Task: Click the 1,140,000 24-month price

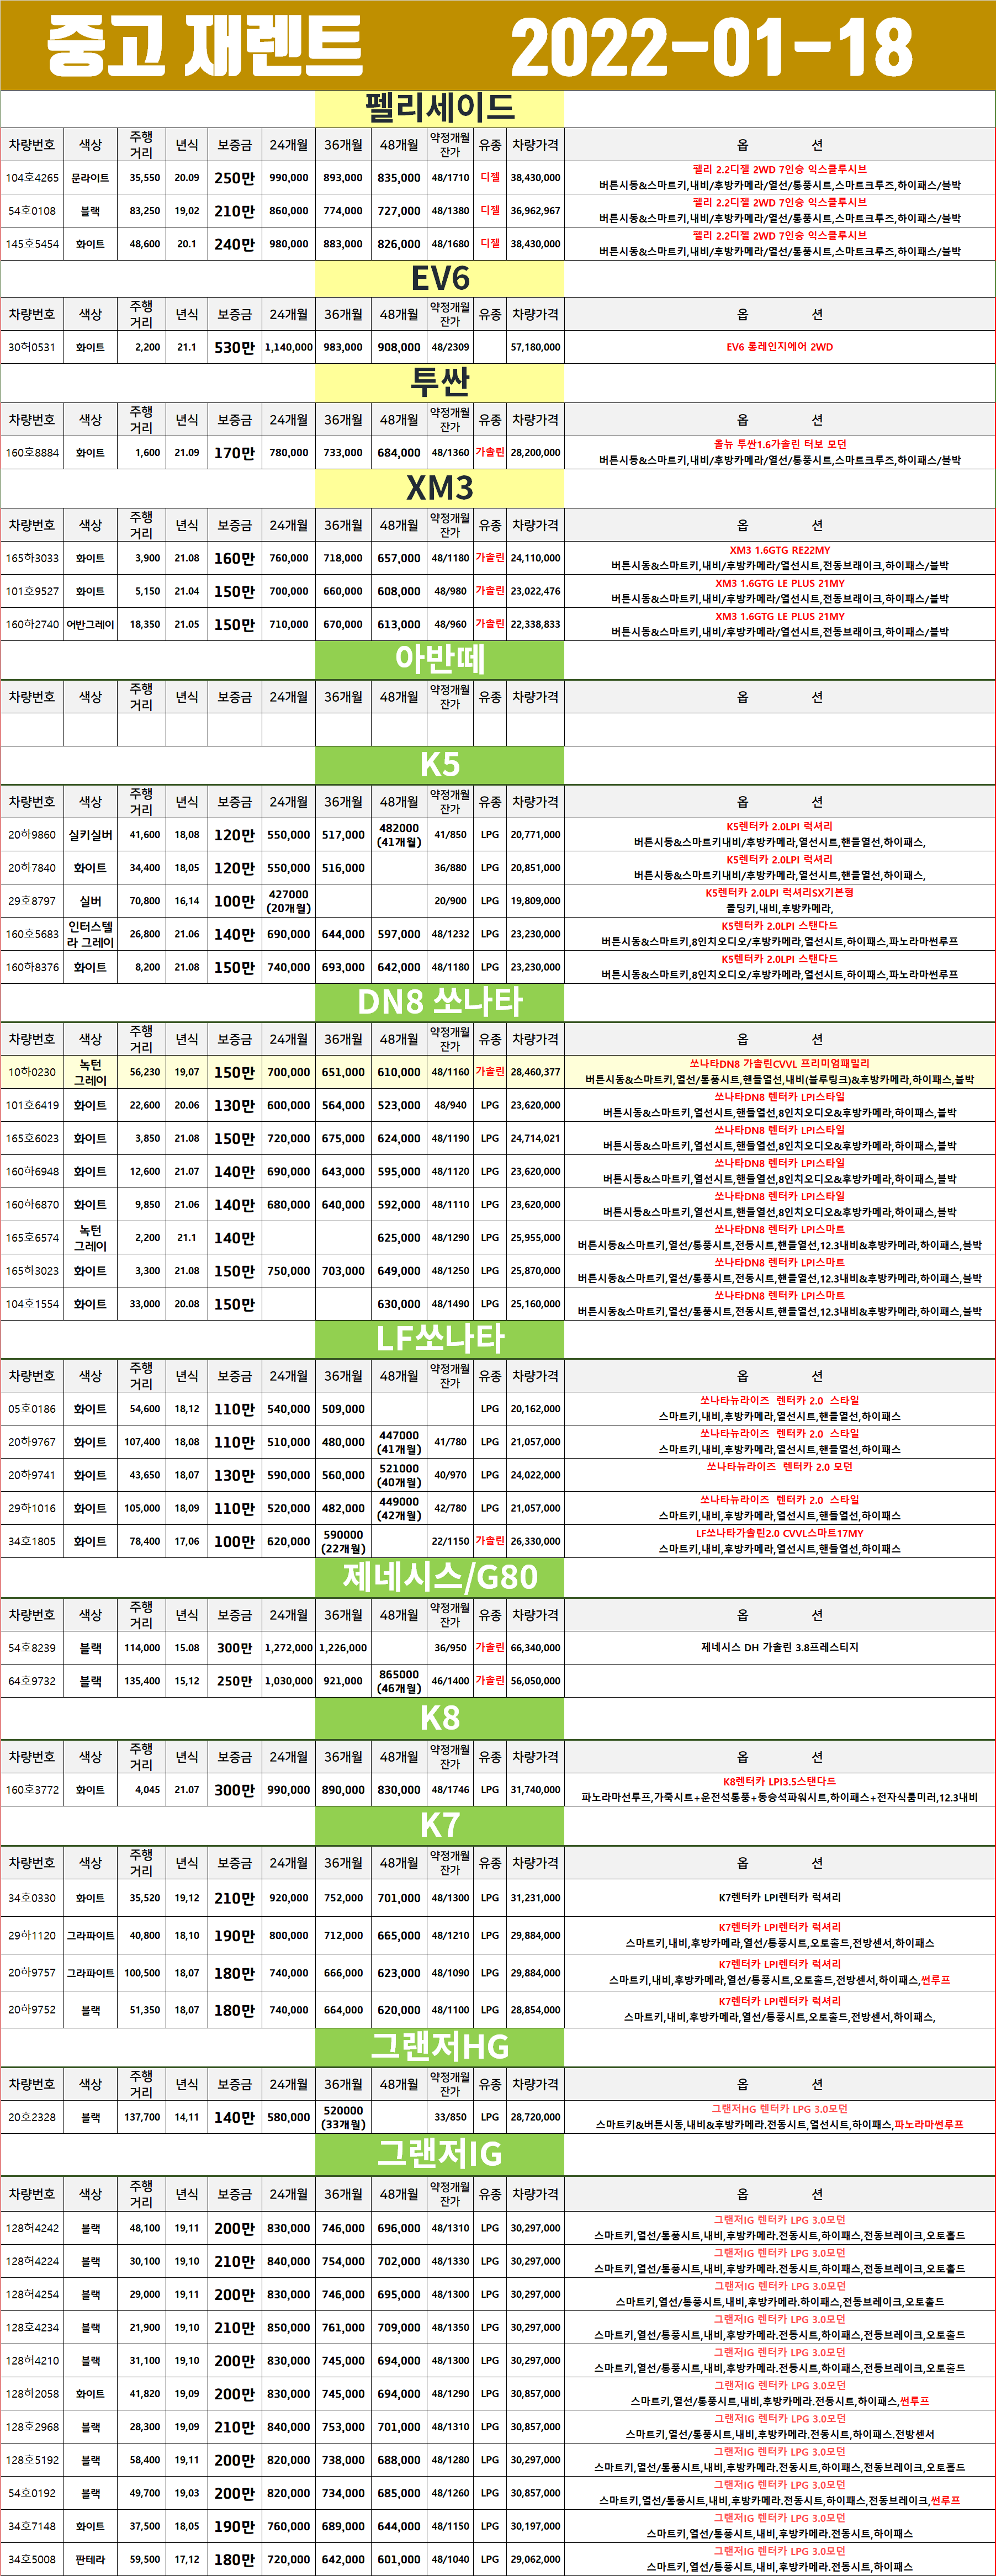Action: pyautogui.click(x=289, y=347)
